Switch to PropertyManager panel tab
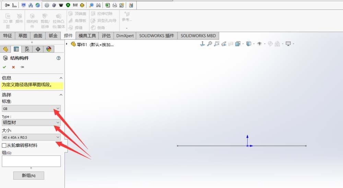The image size is (343, 188). 16,49
